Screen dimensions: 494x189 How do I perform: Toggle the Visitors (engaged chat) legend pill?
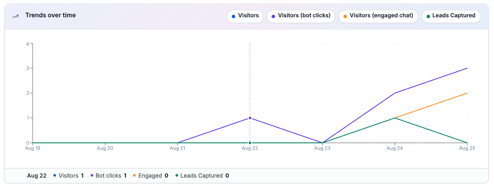[x=378, y=16]
